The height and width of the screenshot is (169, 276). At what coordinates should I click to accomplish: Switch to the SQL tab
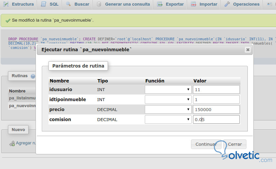49,4
